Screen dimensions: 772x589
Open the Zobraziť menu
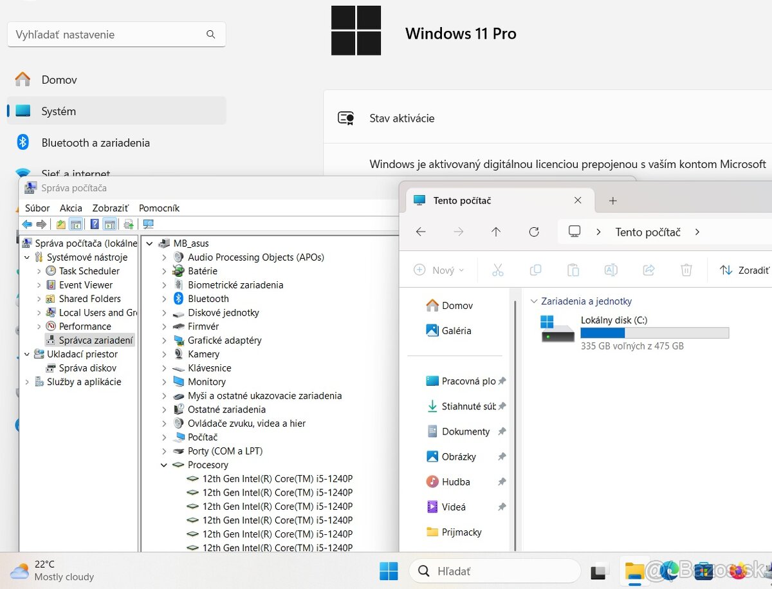tap(110, 208)
